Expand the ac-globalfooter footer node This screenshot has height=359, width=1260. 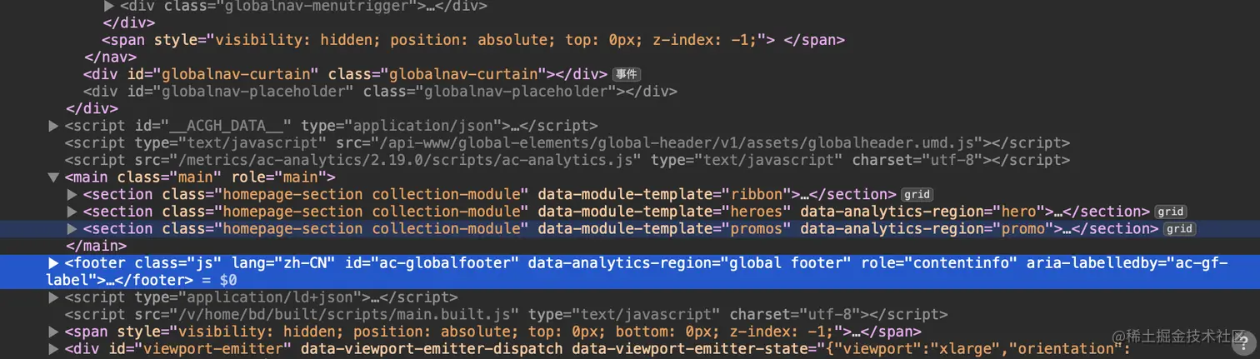tap(54, 263)
